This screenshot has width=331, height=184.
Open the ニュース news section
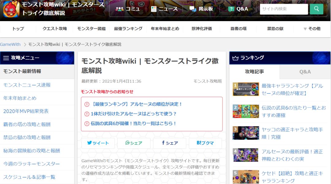(165, 9)
